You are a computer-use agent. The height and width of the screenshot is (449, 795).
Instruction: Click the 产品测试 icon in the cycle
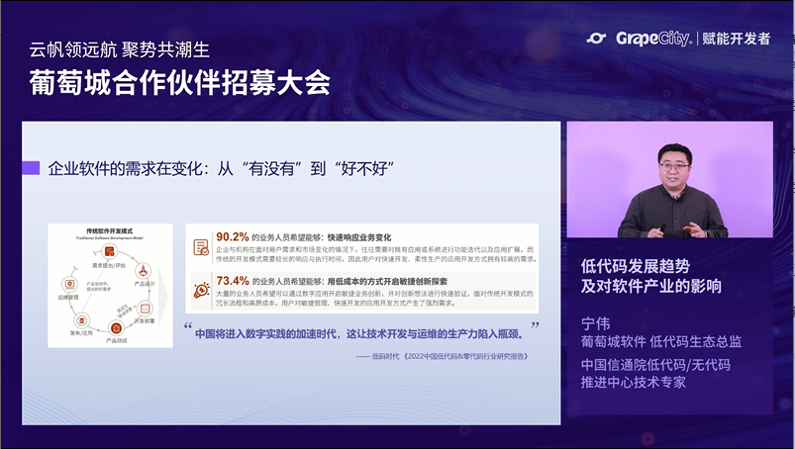click(x=116, y=328)
